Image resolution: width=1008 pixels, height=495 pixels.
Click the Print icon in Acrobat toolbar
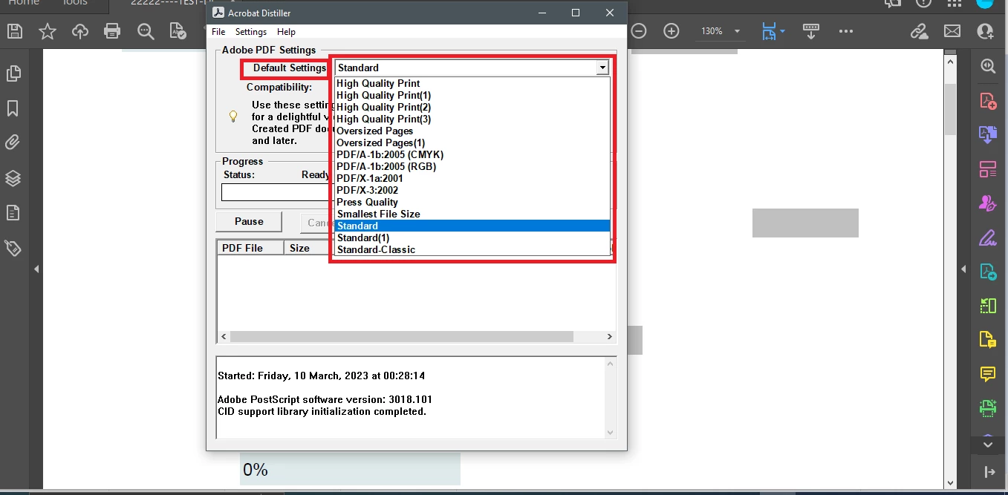tap(112, 31)
